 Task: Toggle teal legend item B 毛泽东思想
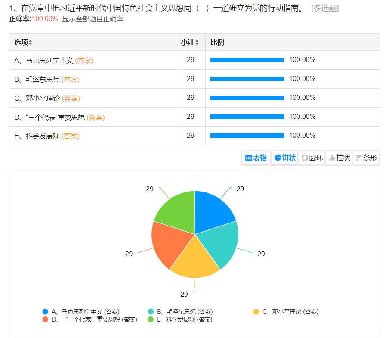point(180,312)
